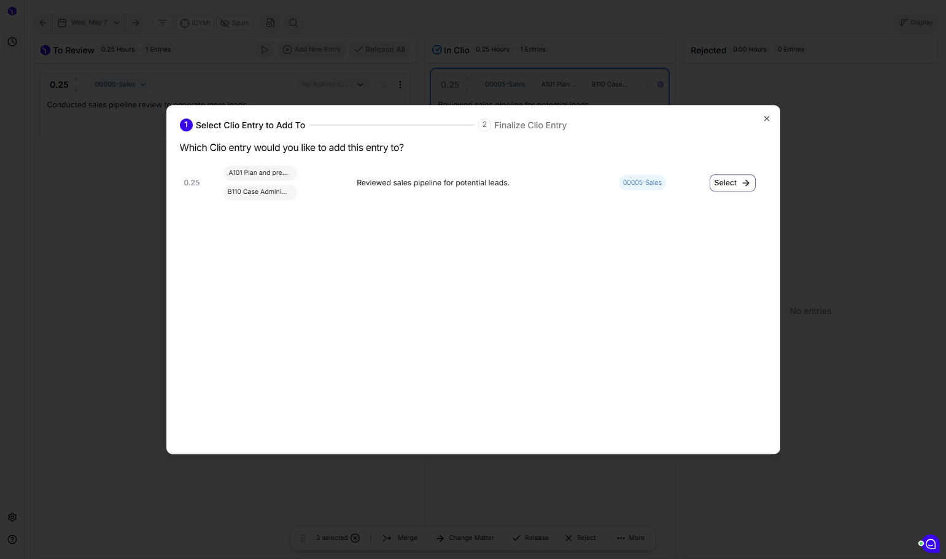
Task: Click the icon left of the search magnifier
Action: (x=270, y=23)
